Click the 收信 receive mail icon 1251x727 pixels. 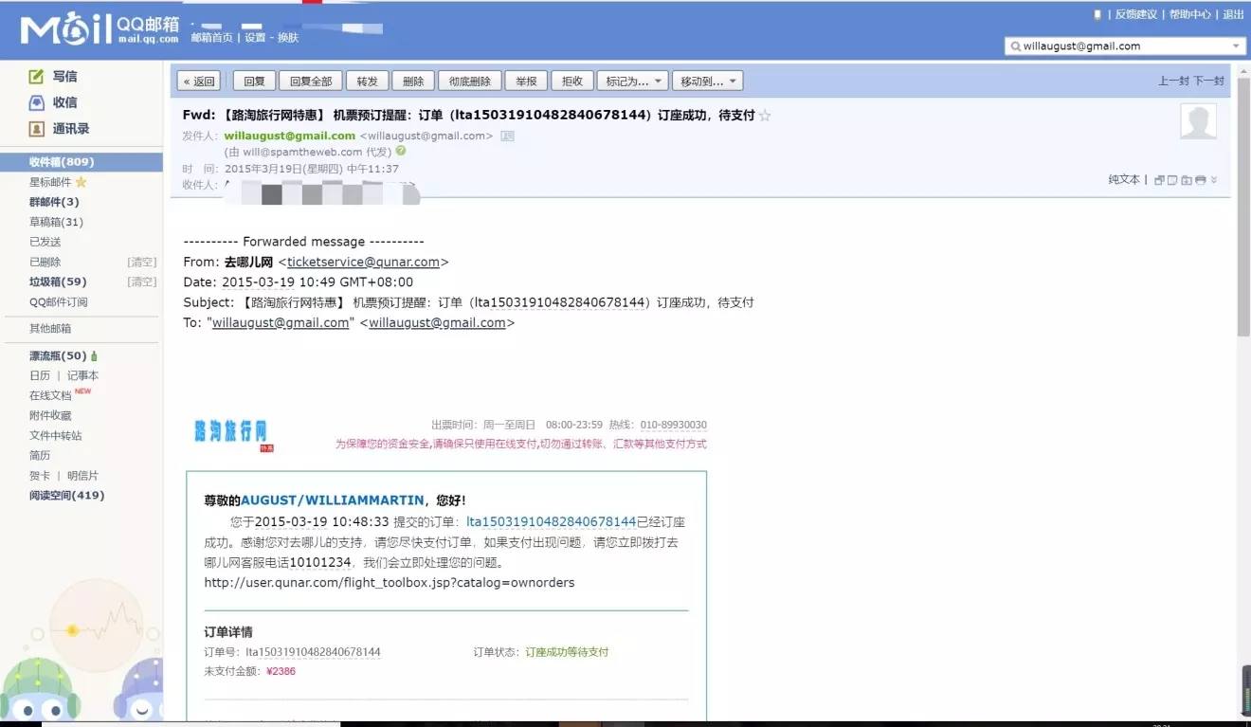pyautogui.click(x=36, y=102)
